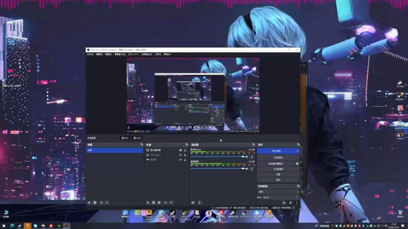This screenshot has height=229, width=408.
Task: Select the highlighted scene in the Scenes list
Action: pos(115,150)
